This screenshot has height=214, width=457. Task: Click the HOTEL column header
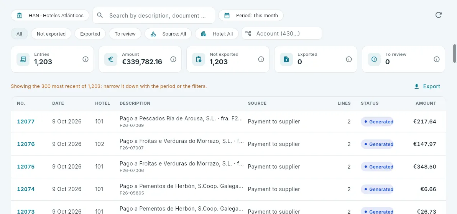103,103
